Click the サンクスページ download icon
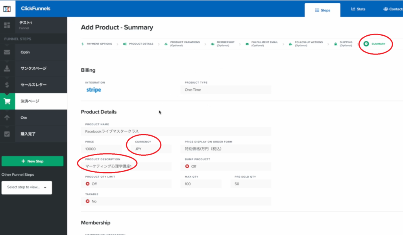The width and height of the screenshot is (403, 235). pyautogui.click(x=7, y=68)
